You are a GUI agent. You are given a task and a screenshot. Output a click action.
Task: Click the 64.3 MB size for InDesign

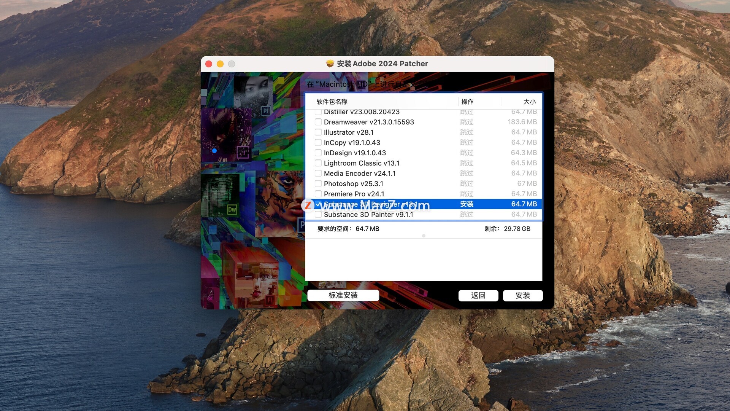click(524, 153)
